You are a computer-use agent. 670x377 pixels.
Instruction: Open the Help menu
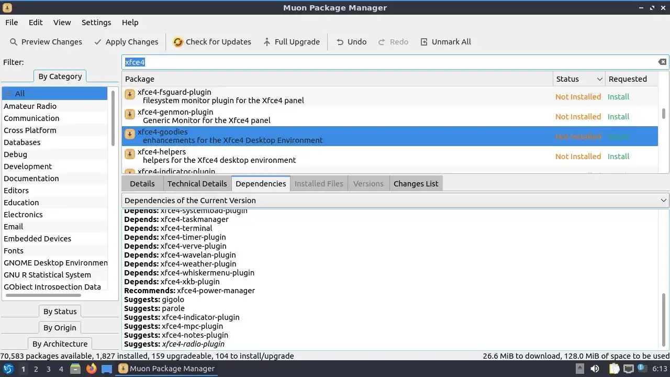130,23
